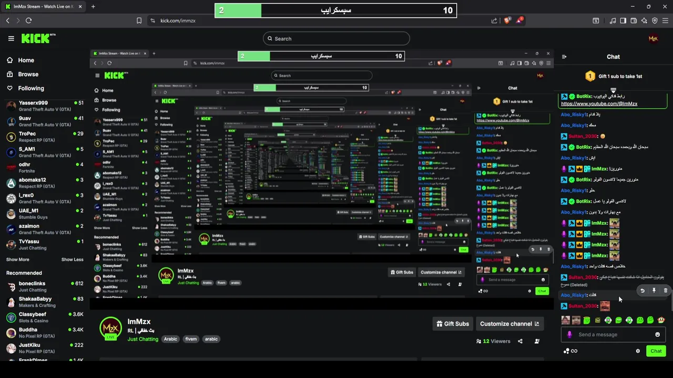The width and height of the screenshot is (673, 378).
Task: Open TroPec channel in the sidebar
Action: [45, 136]
